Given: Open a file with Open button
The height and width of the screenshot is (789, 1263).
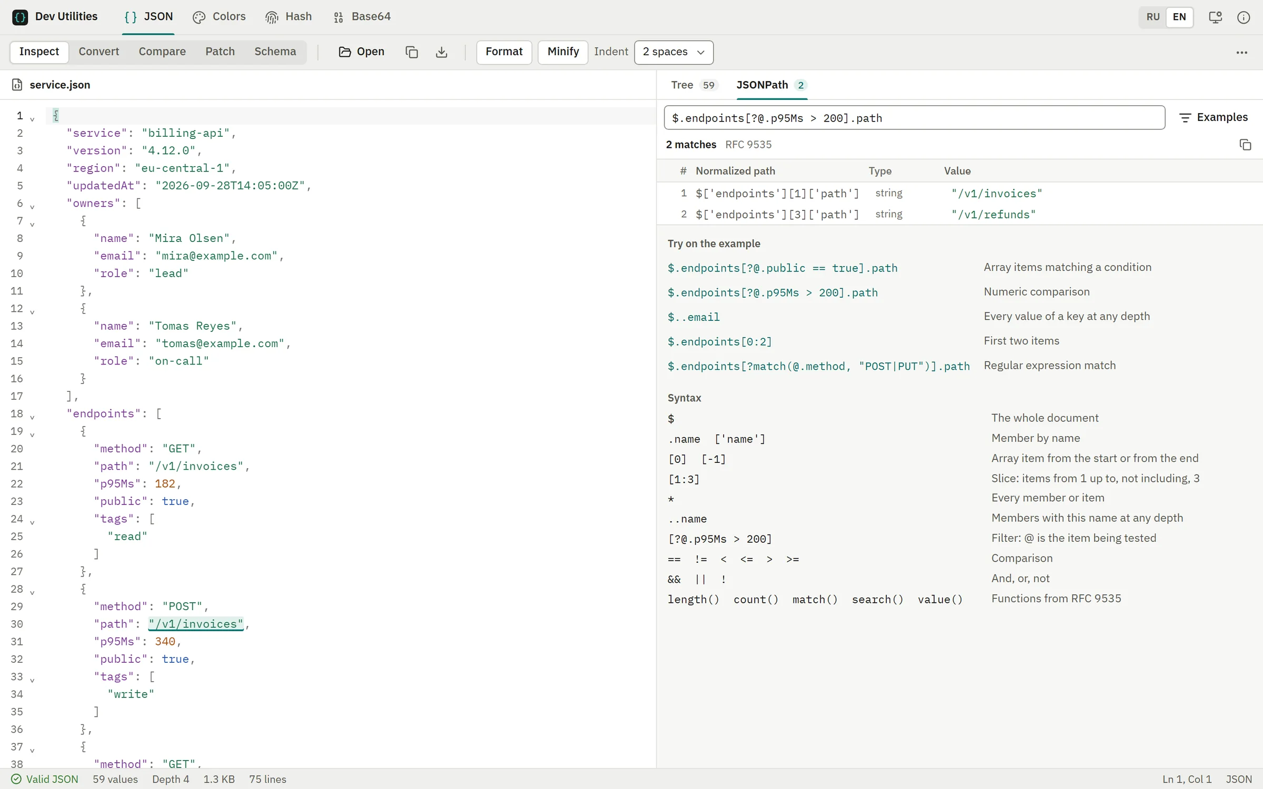Looking at the screenshot, I should click(x=362, y=52).
